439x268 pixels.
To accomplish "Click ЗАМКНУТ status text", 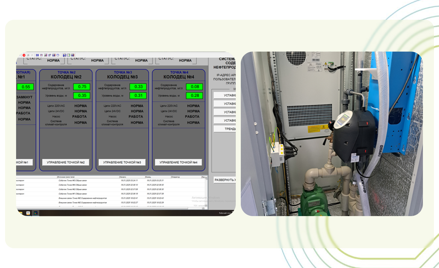I will 24,97.
